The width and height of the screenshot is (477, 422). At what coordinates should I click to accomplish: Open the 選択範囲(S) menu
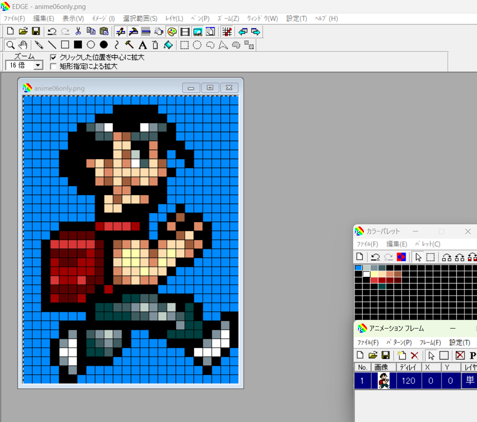140,18
